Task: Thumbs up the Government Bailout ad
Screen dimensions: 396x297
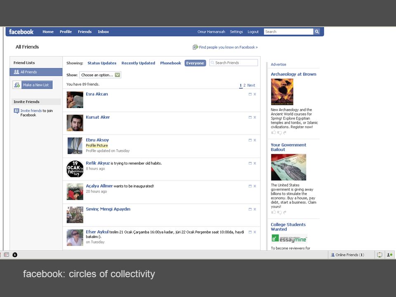Action: pos(273,212)
